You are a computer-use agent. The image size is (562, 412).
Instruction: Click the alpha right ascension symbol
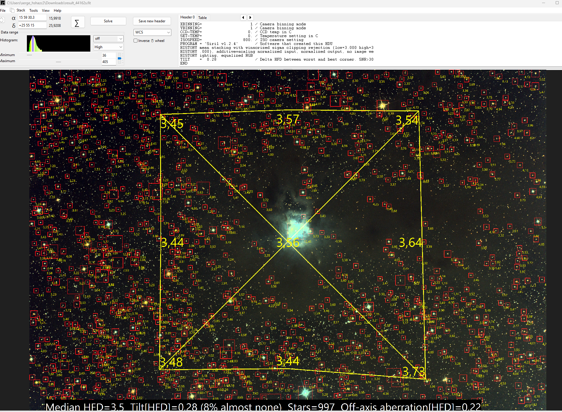click(14, 18)
